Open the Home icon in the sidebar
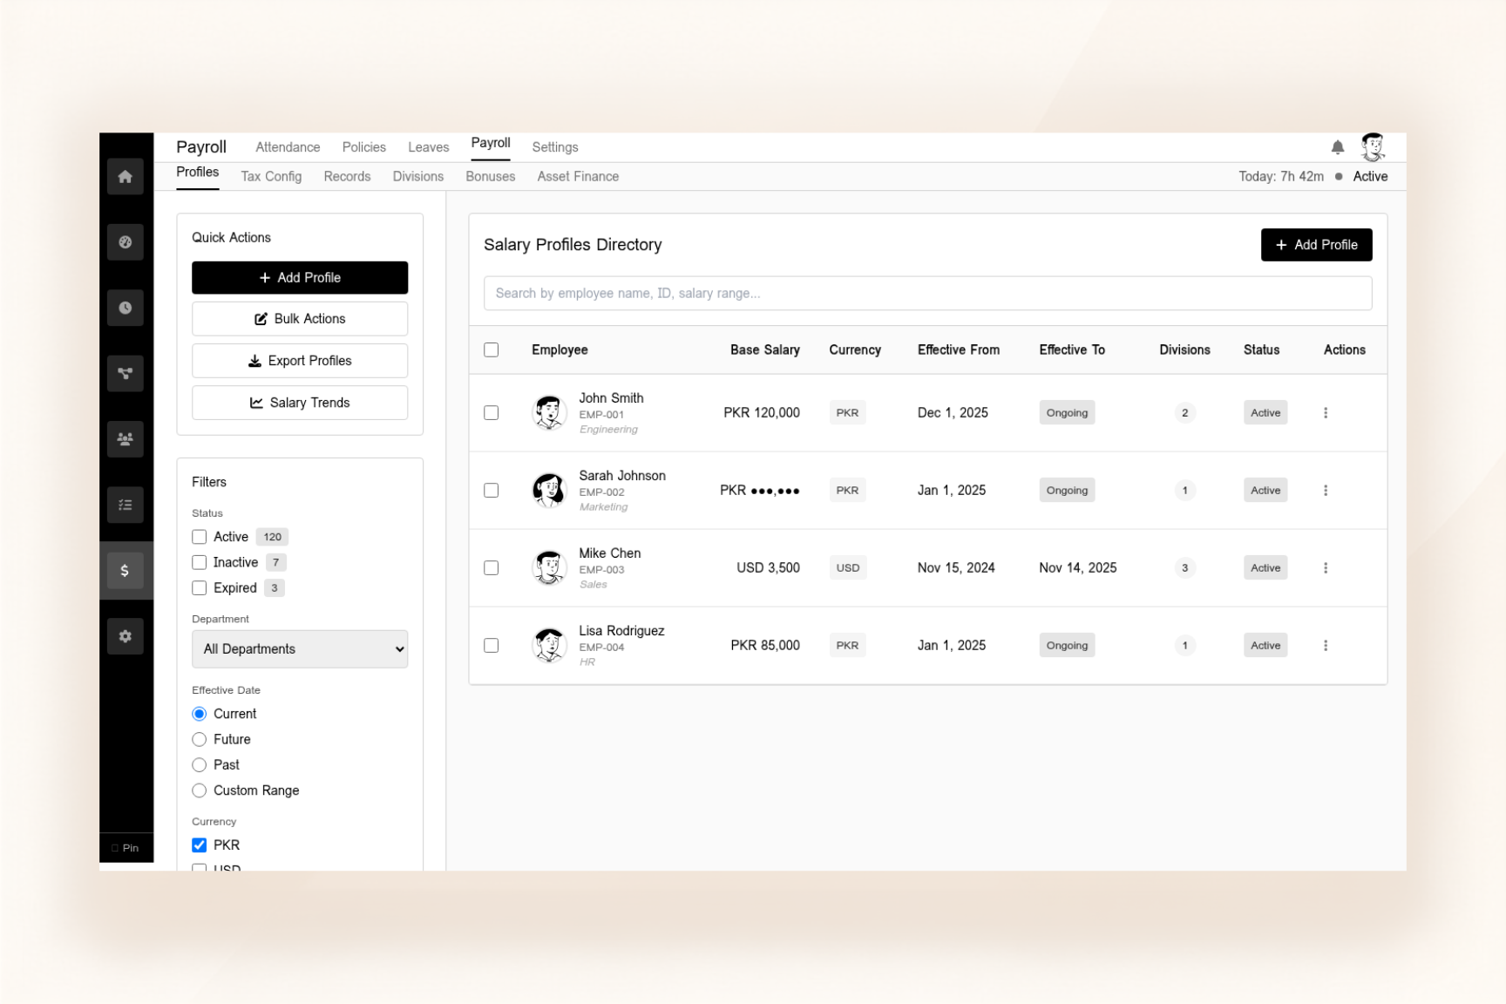1506x1004 pixels. tap(125, 177)
